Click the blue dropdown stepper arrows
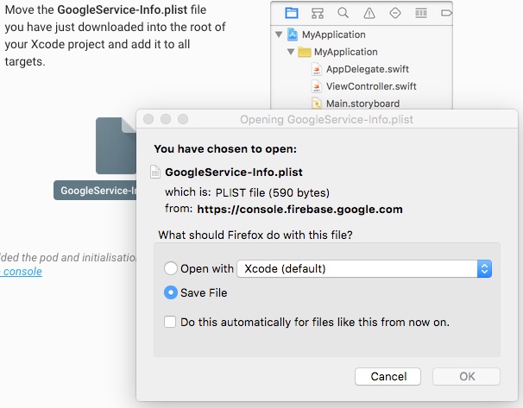 484,268
